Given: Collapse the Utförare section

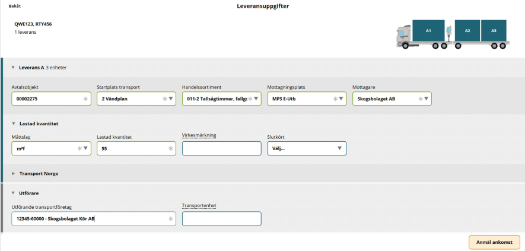Looking at the screenshot, I should [13, 193].
